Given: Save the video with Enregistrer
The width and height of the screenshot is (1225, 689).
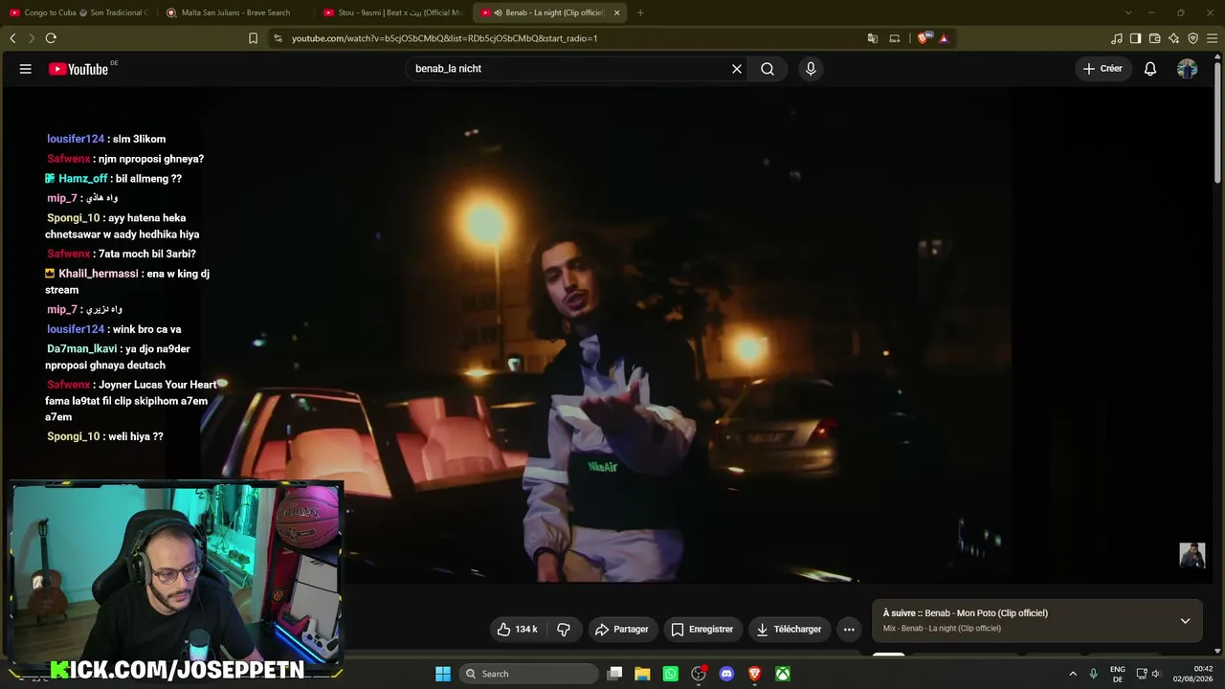Looking at the screenshot, I should point(702,630).
